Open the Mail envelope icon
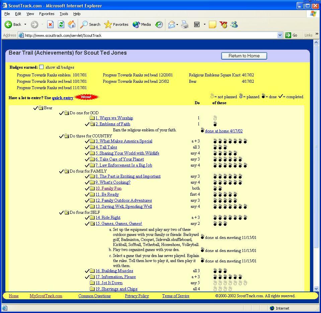The height and width of the screenshot is (313, 321). [x=172, y=24]
